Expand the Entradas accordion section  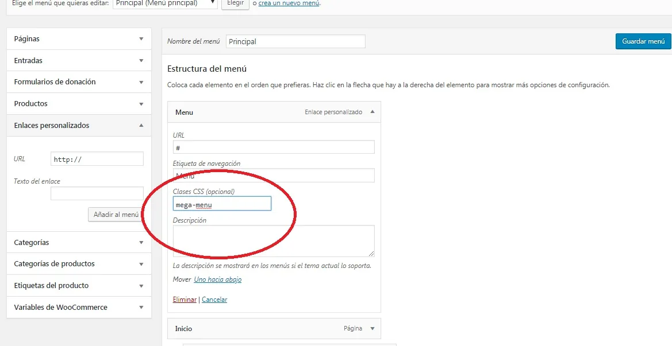[141, 60]
